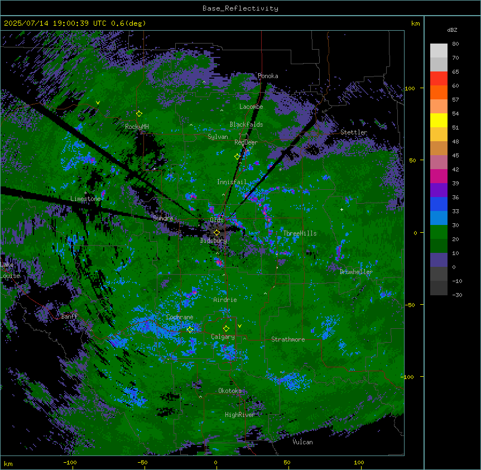The image size is (481, 470).
Task: Select the yellow diamond marker between Olds and Didsbury
Action: point(217,233)
